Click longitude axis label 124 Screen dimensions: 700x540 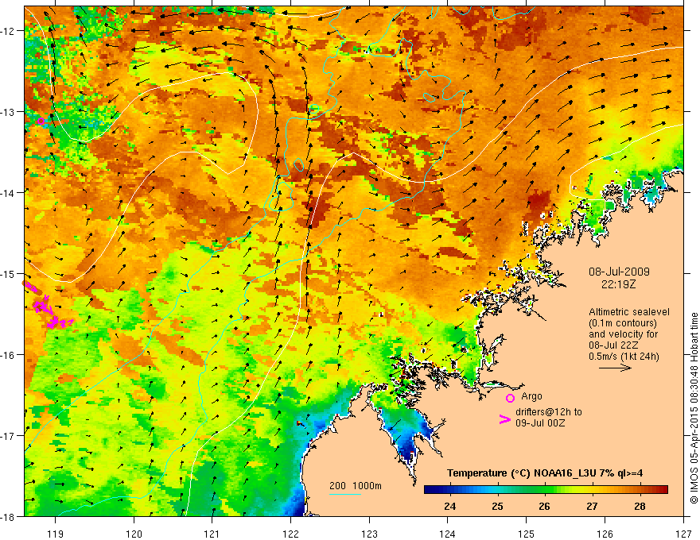coord(448,534)
